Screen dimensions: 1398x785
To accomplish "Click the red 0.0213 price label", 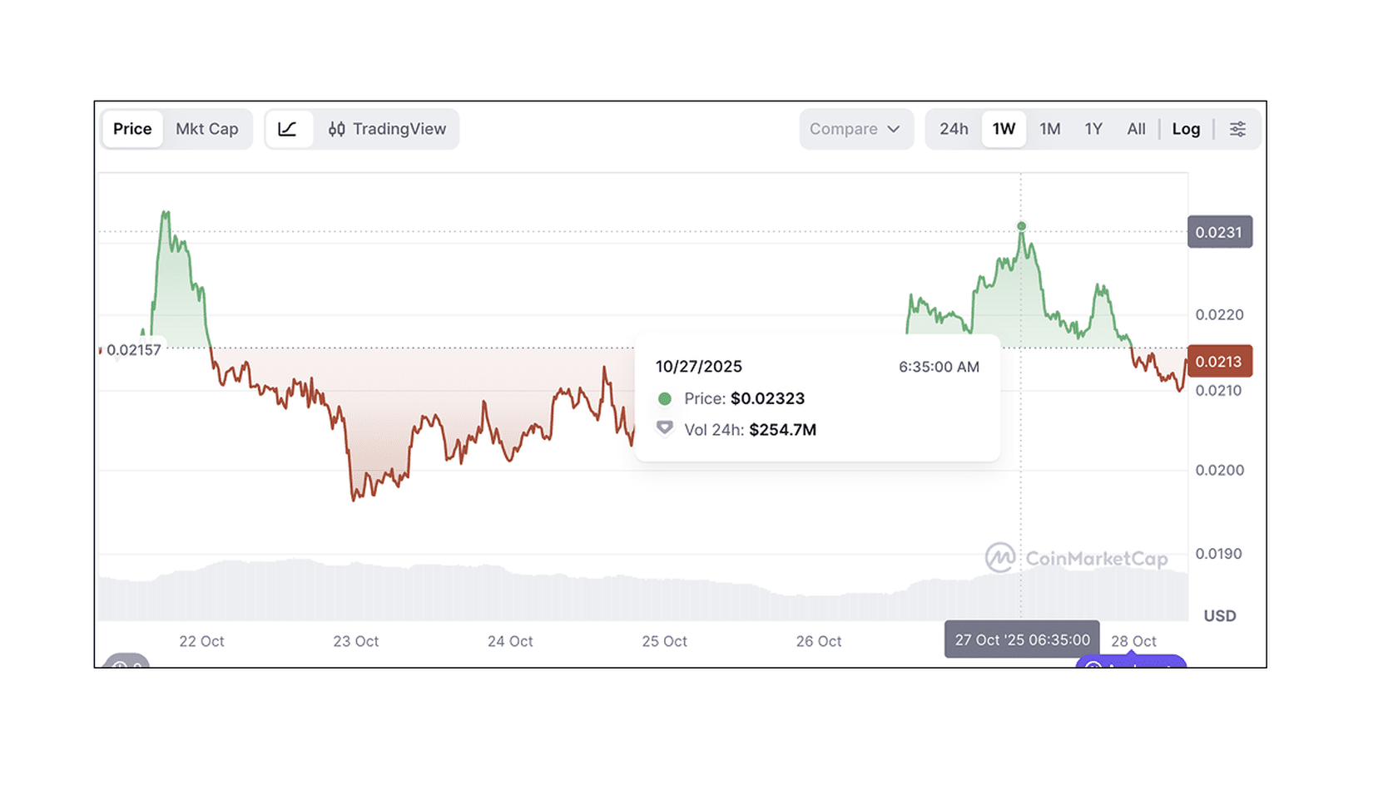I will coord(1219,361).
